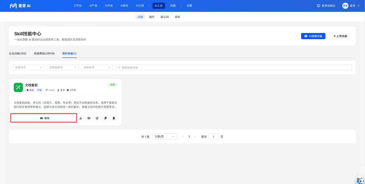The image size is (365, 184).
Task: Expand the 全部智能体 dropdown
Action: coord(63,67)
